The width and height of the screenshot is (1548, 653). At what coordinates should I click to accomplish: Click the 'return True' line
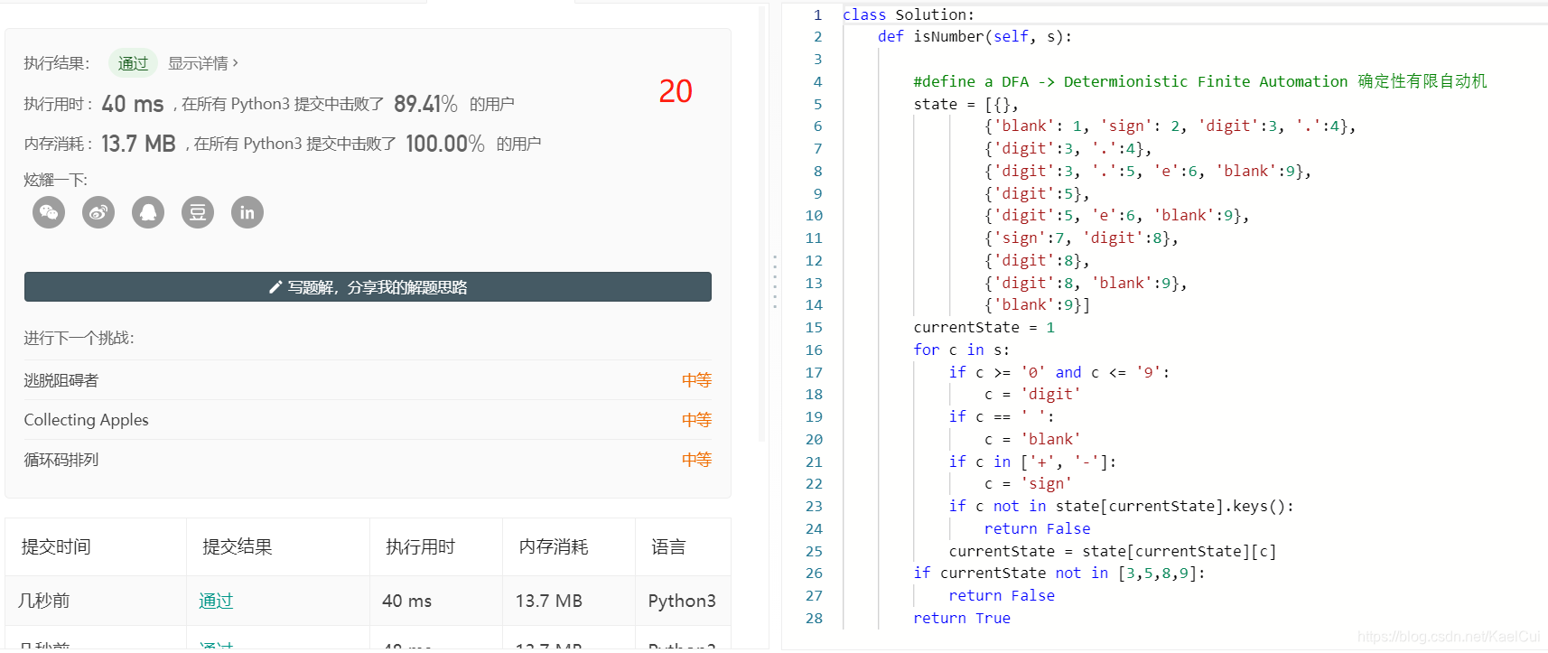tap(962, 618)
